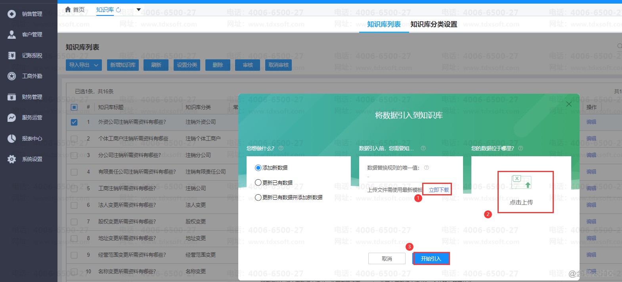622x282 pixels.
Task: Open System Settings (系统设置) gear icon
Action: coord(12,159)
